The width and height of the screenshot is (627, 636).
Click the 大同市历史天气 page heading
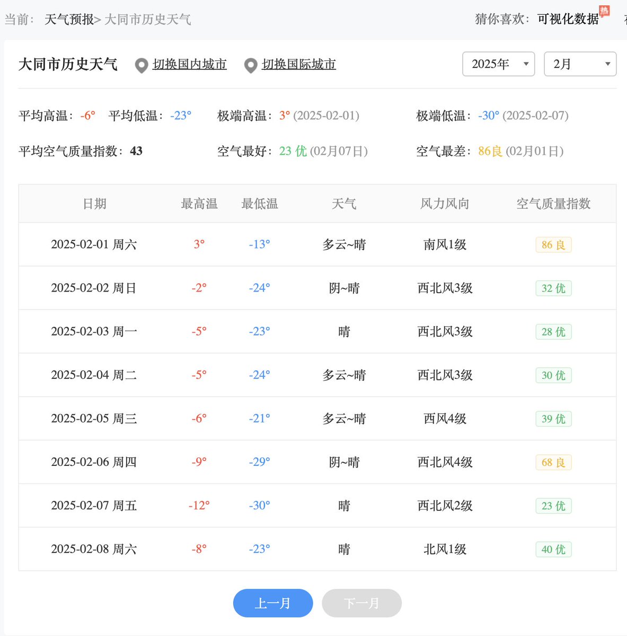(x=68, y=65)
